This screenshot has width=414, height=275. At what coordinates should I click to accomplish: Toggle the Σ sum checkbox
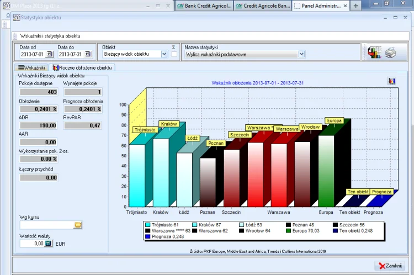(174, 54)
